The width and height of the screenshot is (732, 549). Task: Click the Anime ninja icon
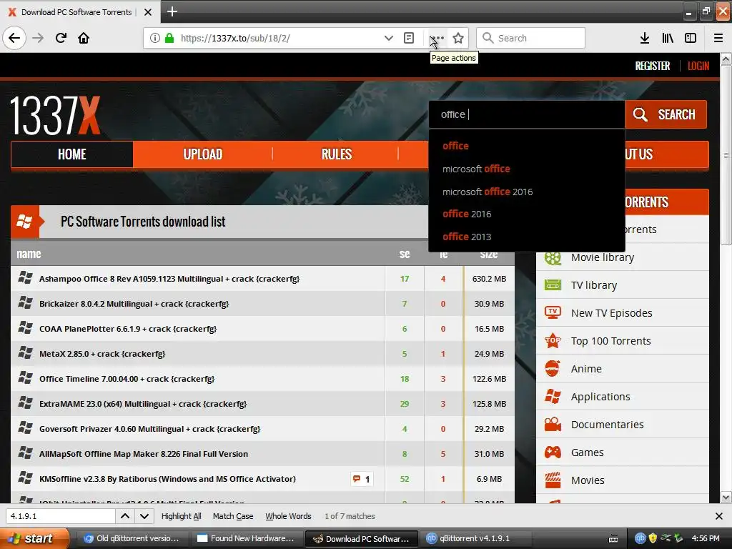coord(553,369)
